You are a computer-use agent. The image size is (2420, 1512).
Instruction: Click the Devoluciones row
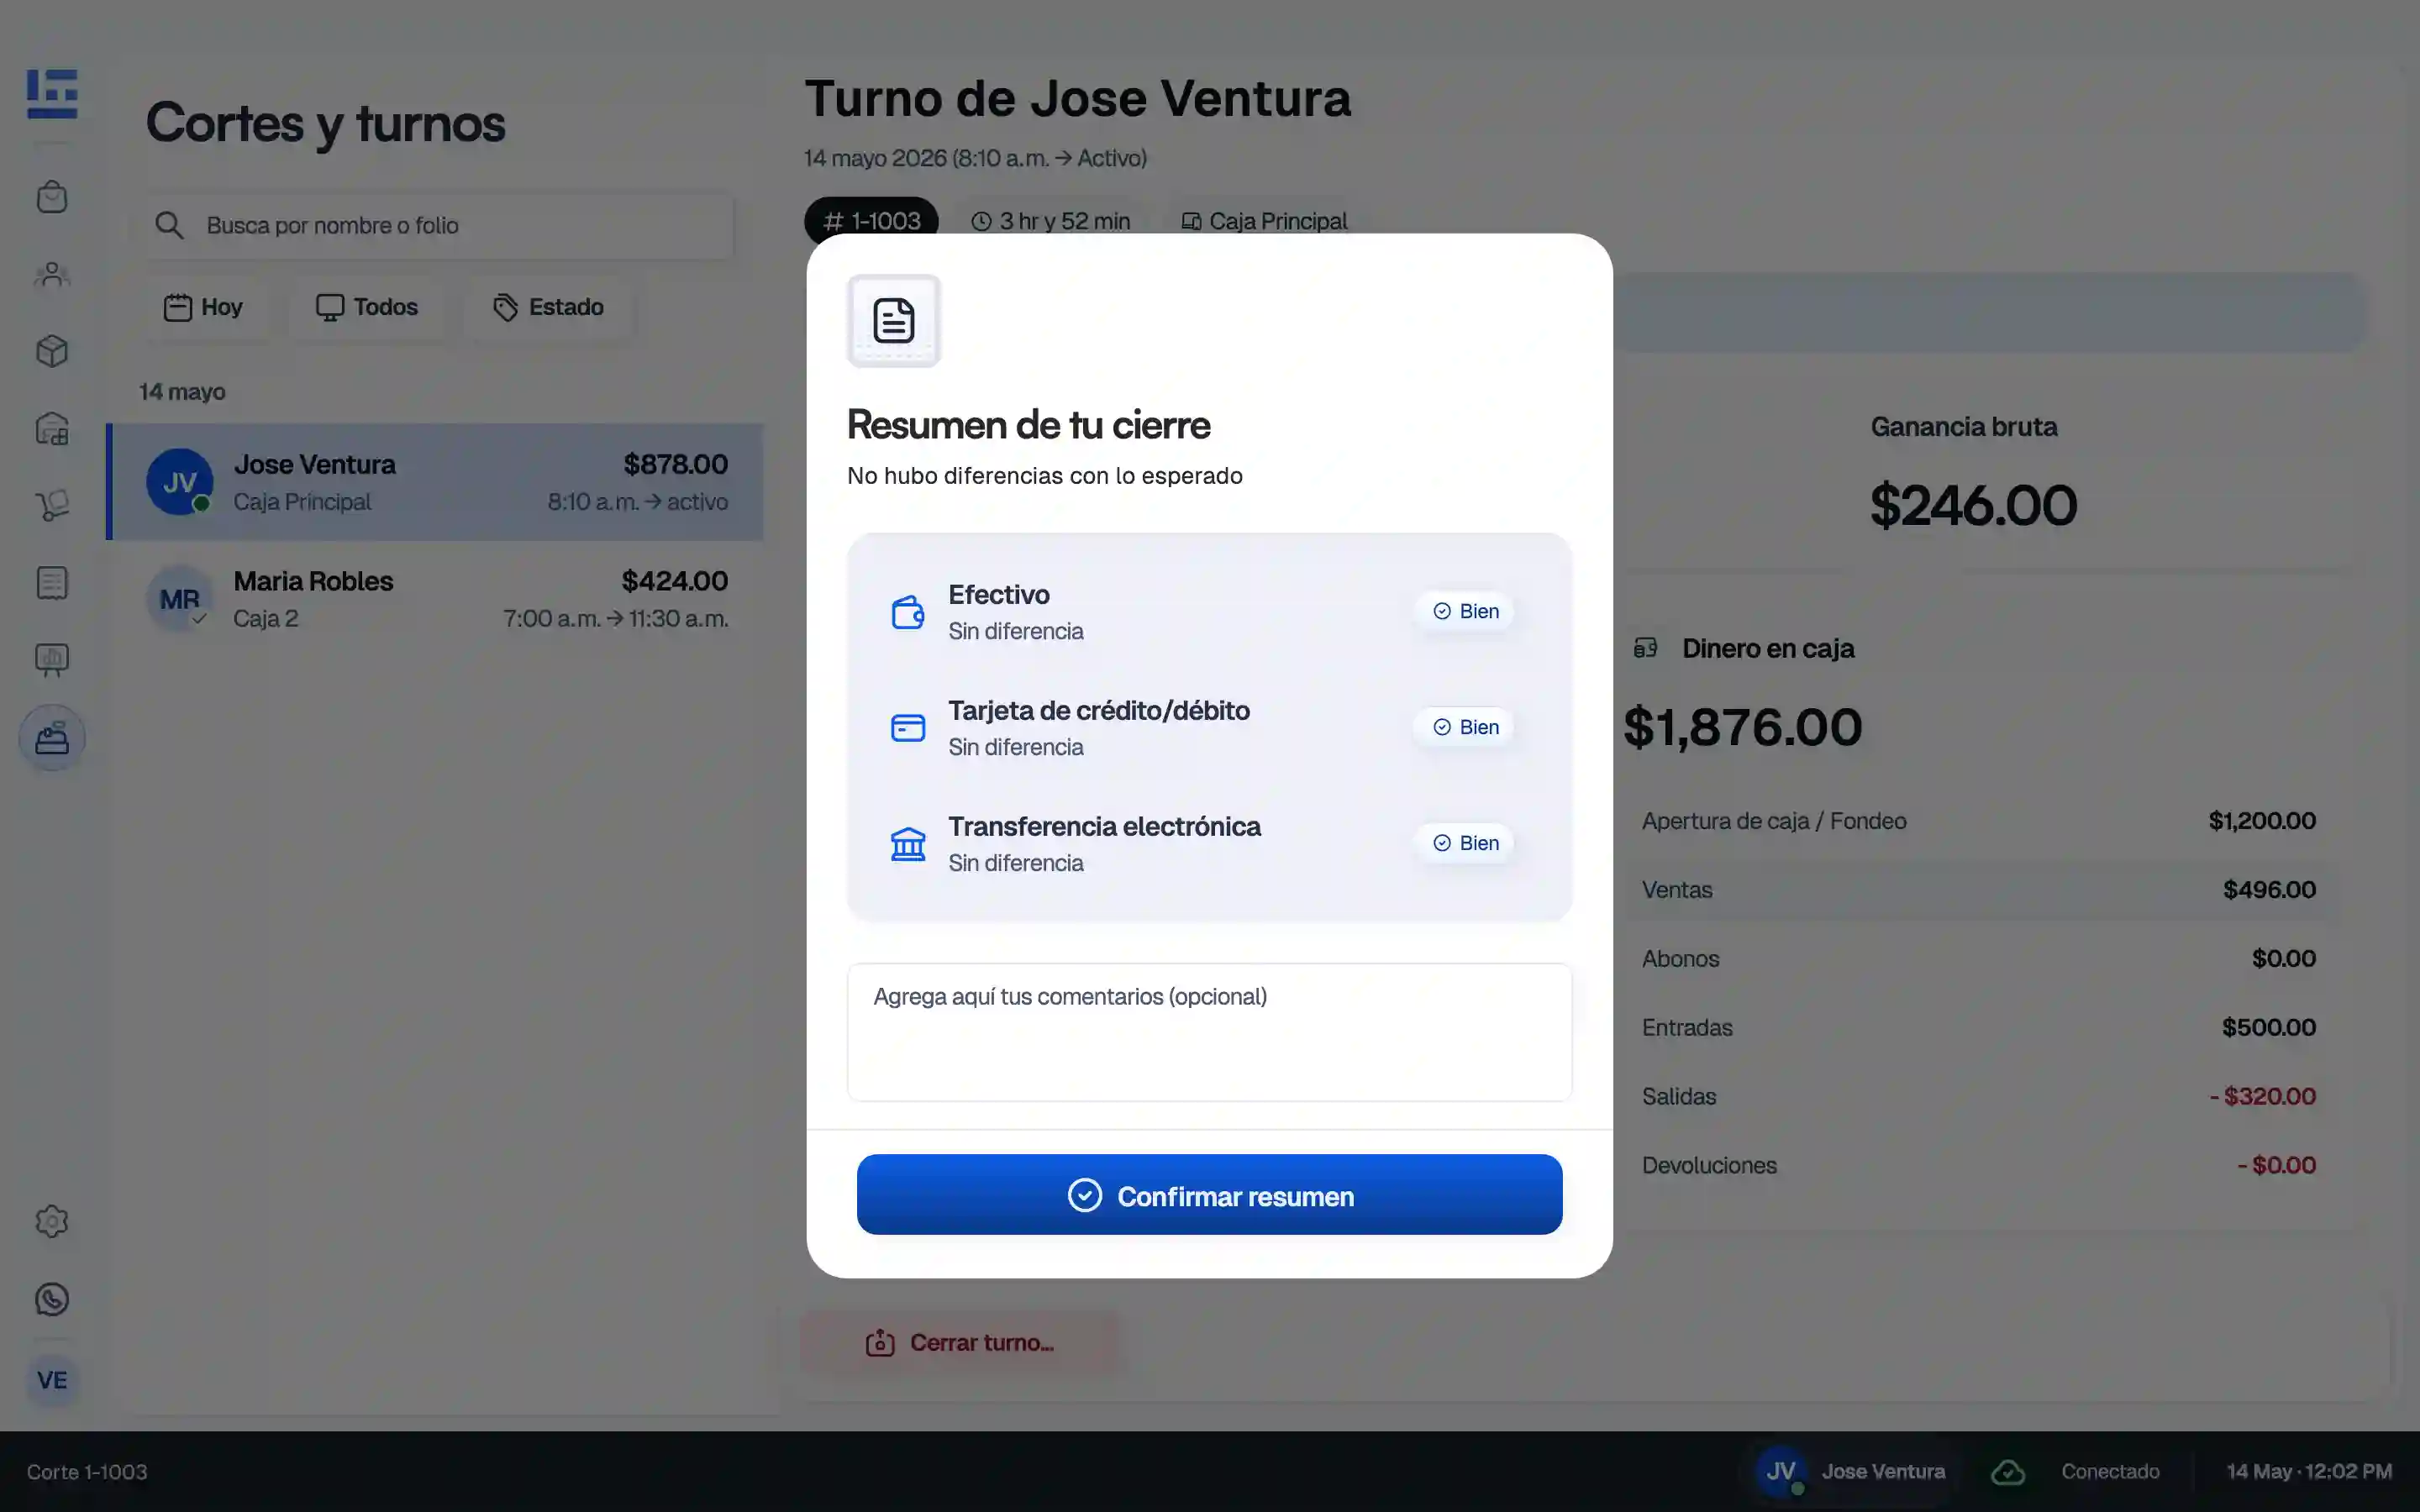(1978, 1165)
